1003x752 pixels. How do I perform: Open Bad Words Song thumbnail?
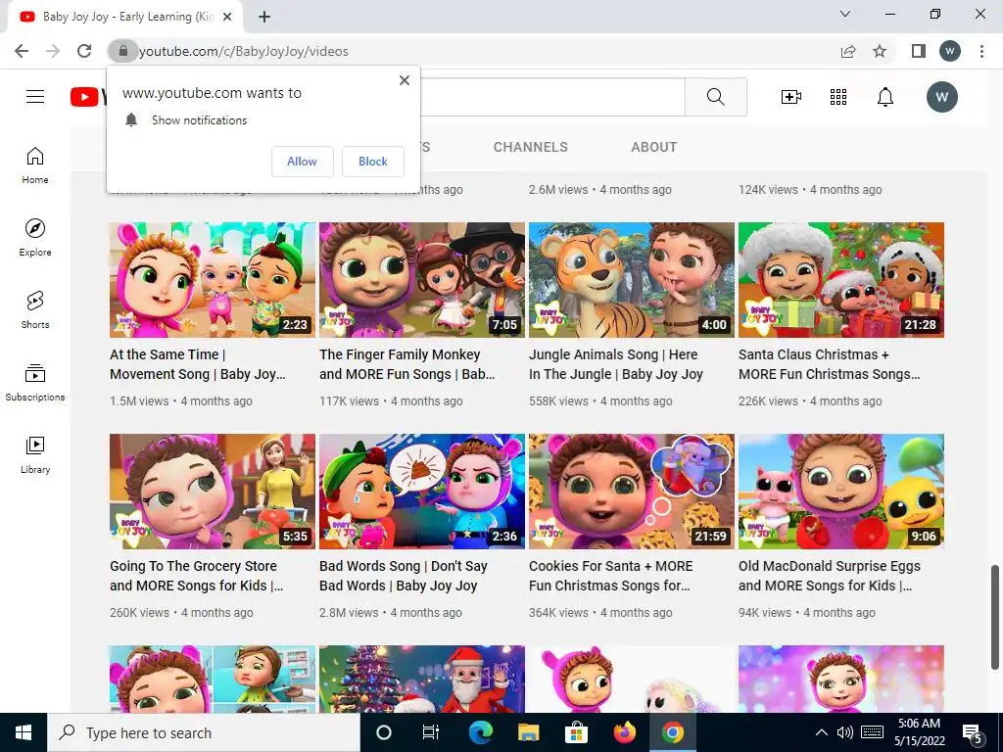(422, 492)
